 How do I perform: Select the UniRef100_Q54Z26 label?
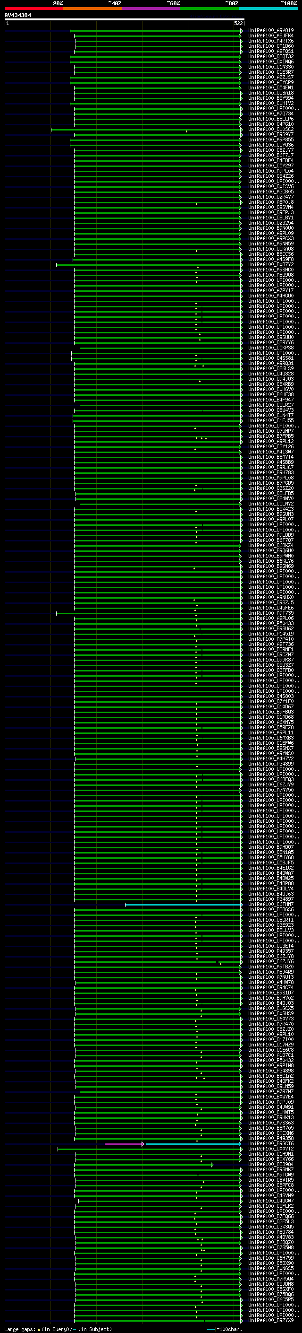271,176
